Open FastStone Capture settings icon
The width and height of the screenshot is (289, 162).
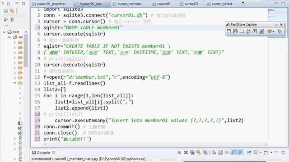point(280,31)
